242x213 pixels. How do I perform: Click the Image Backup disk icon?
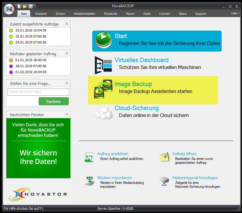tap(103, 89)
